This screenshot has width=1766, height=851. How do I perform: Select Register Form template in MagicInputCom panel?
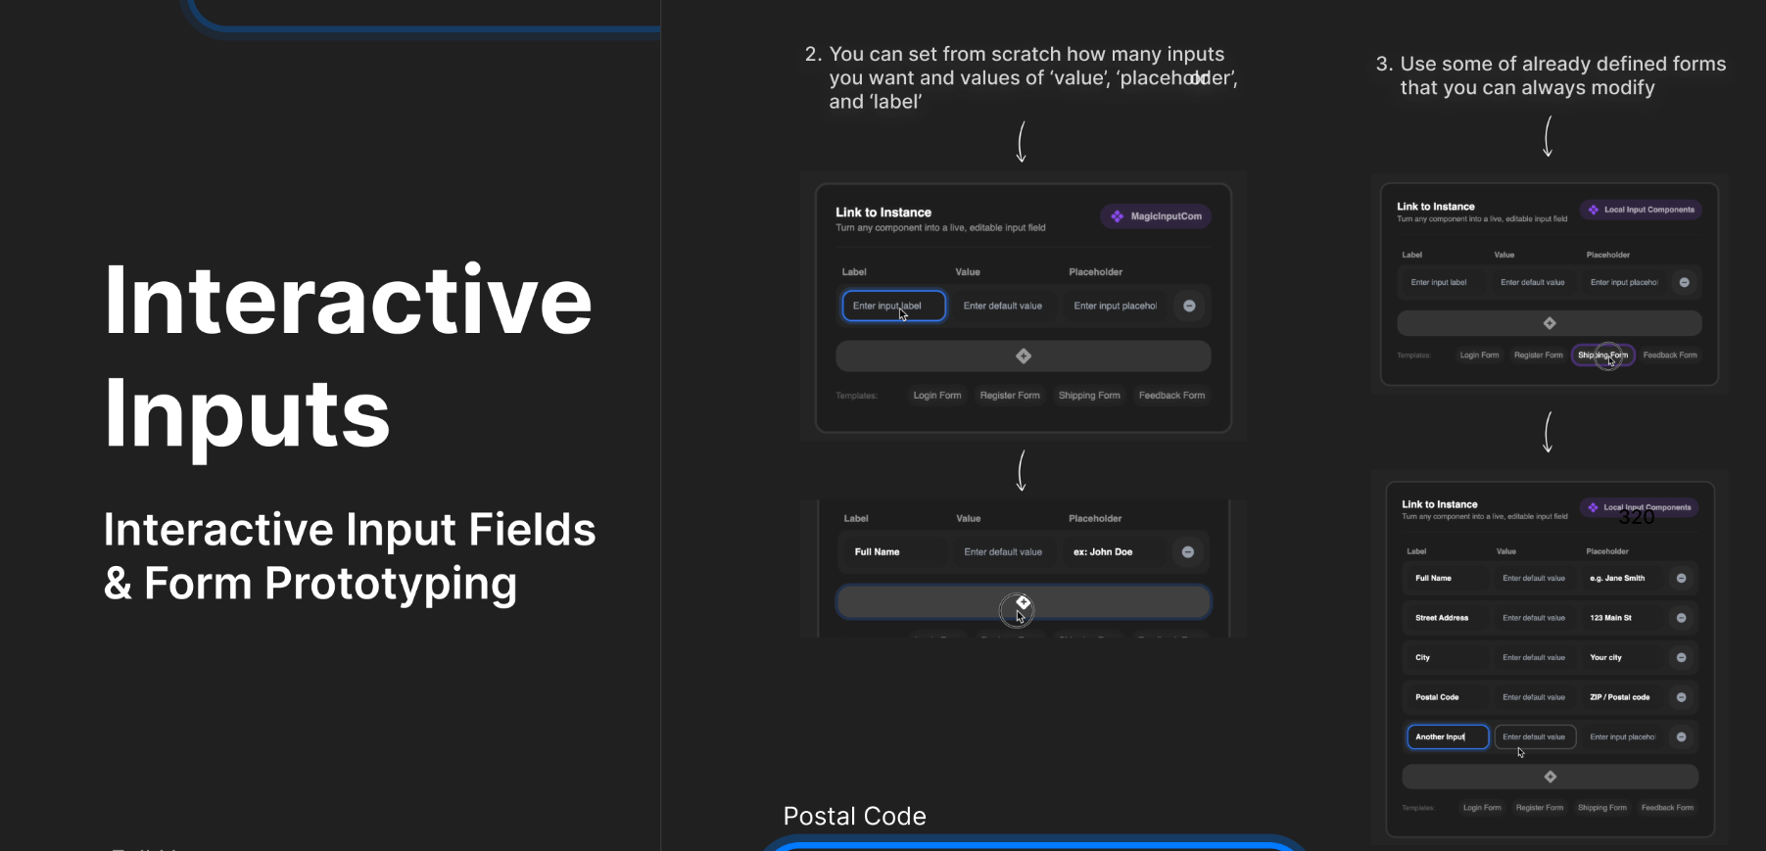[1010, 396]
